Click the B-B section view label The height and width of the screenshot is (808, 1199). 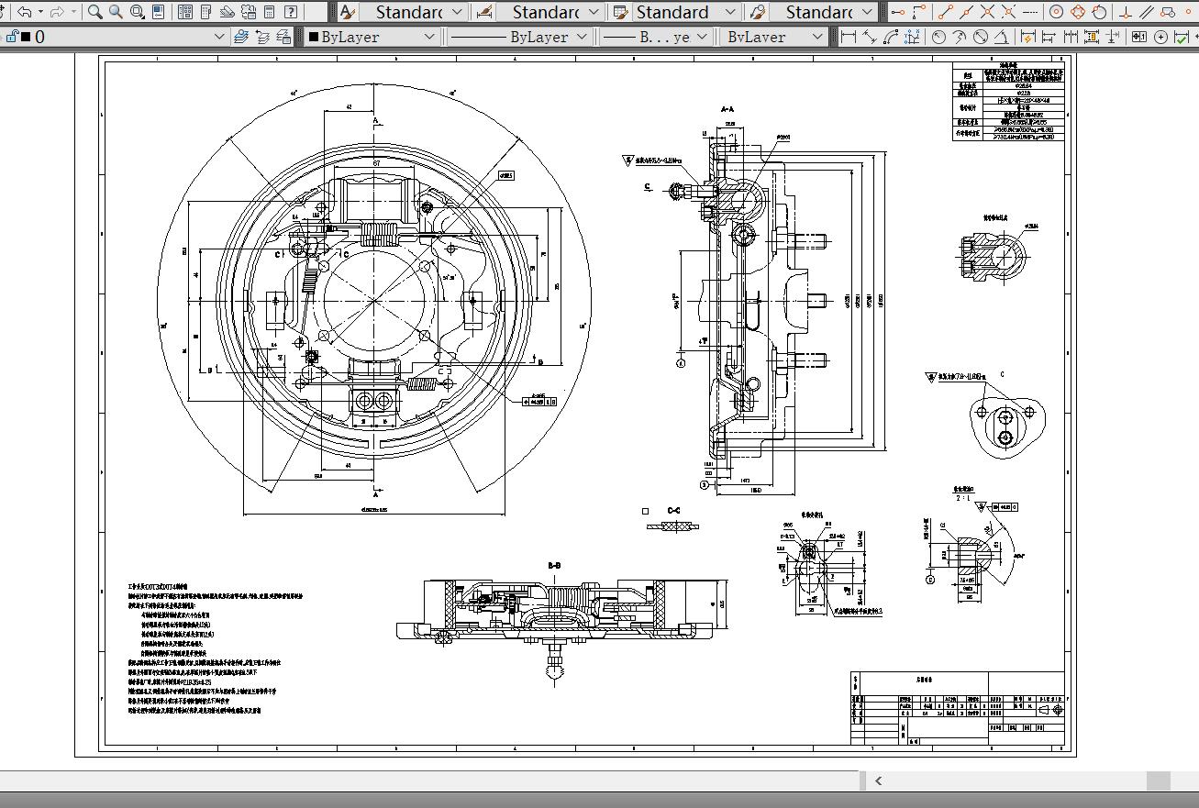[554, 566]
